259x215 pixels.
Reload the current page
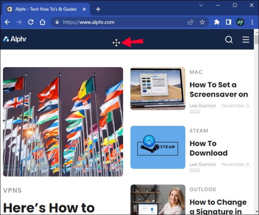point(31,22)
